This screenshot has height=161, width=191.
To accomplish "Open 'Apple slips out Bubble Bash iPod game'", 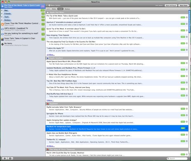I will click(117, 134).
